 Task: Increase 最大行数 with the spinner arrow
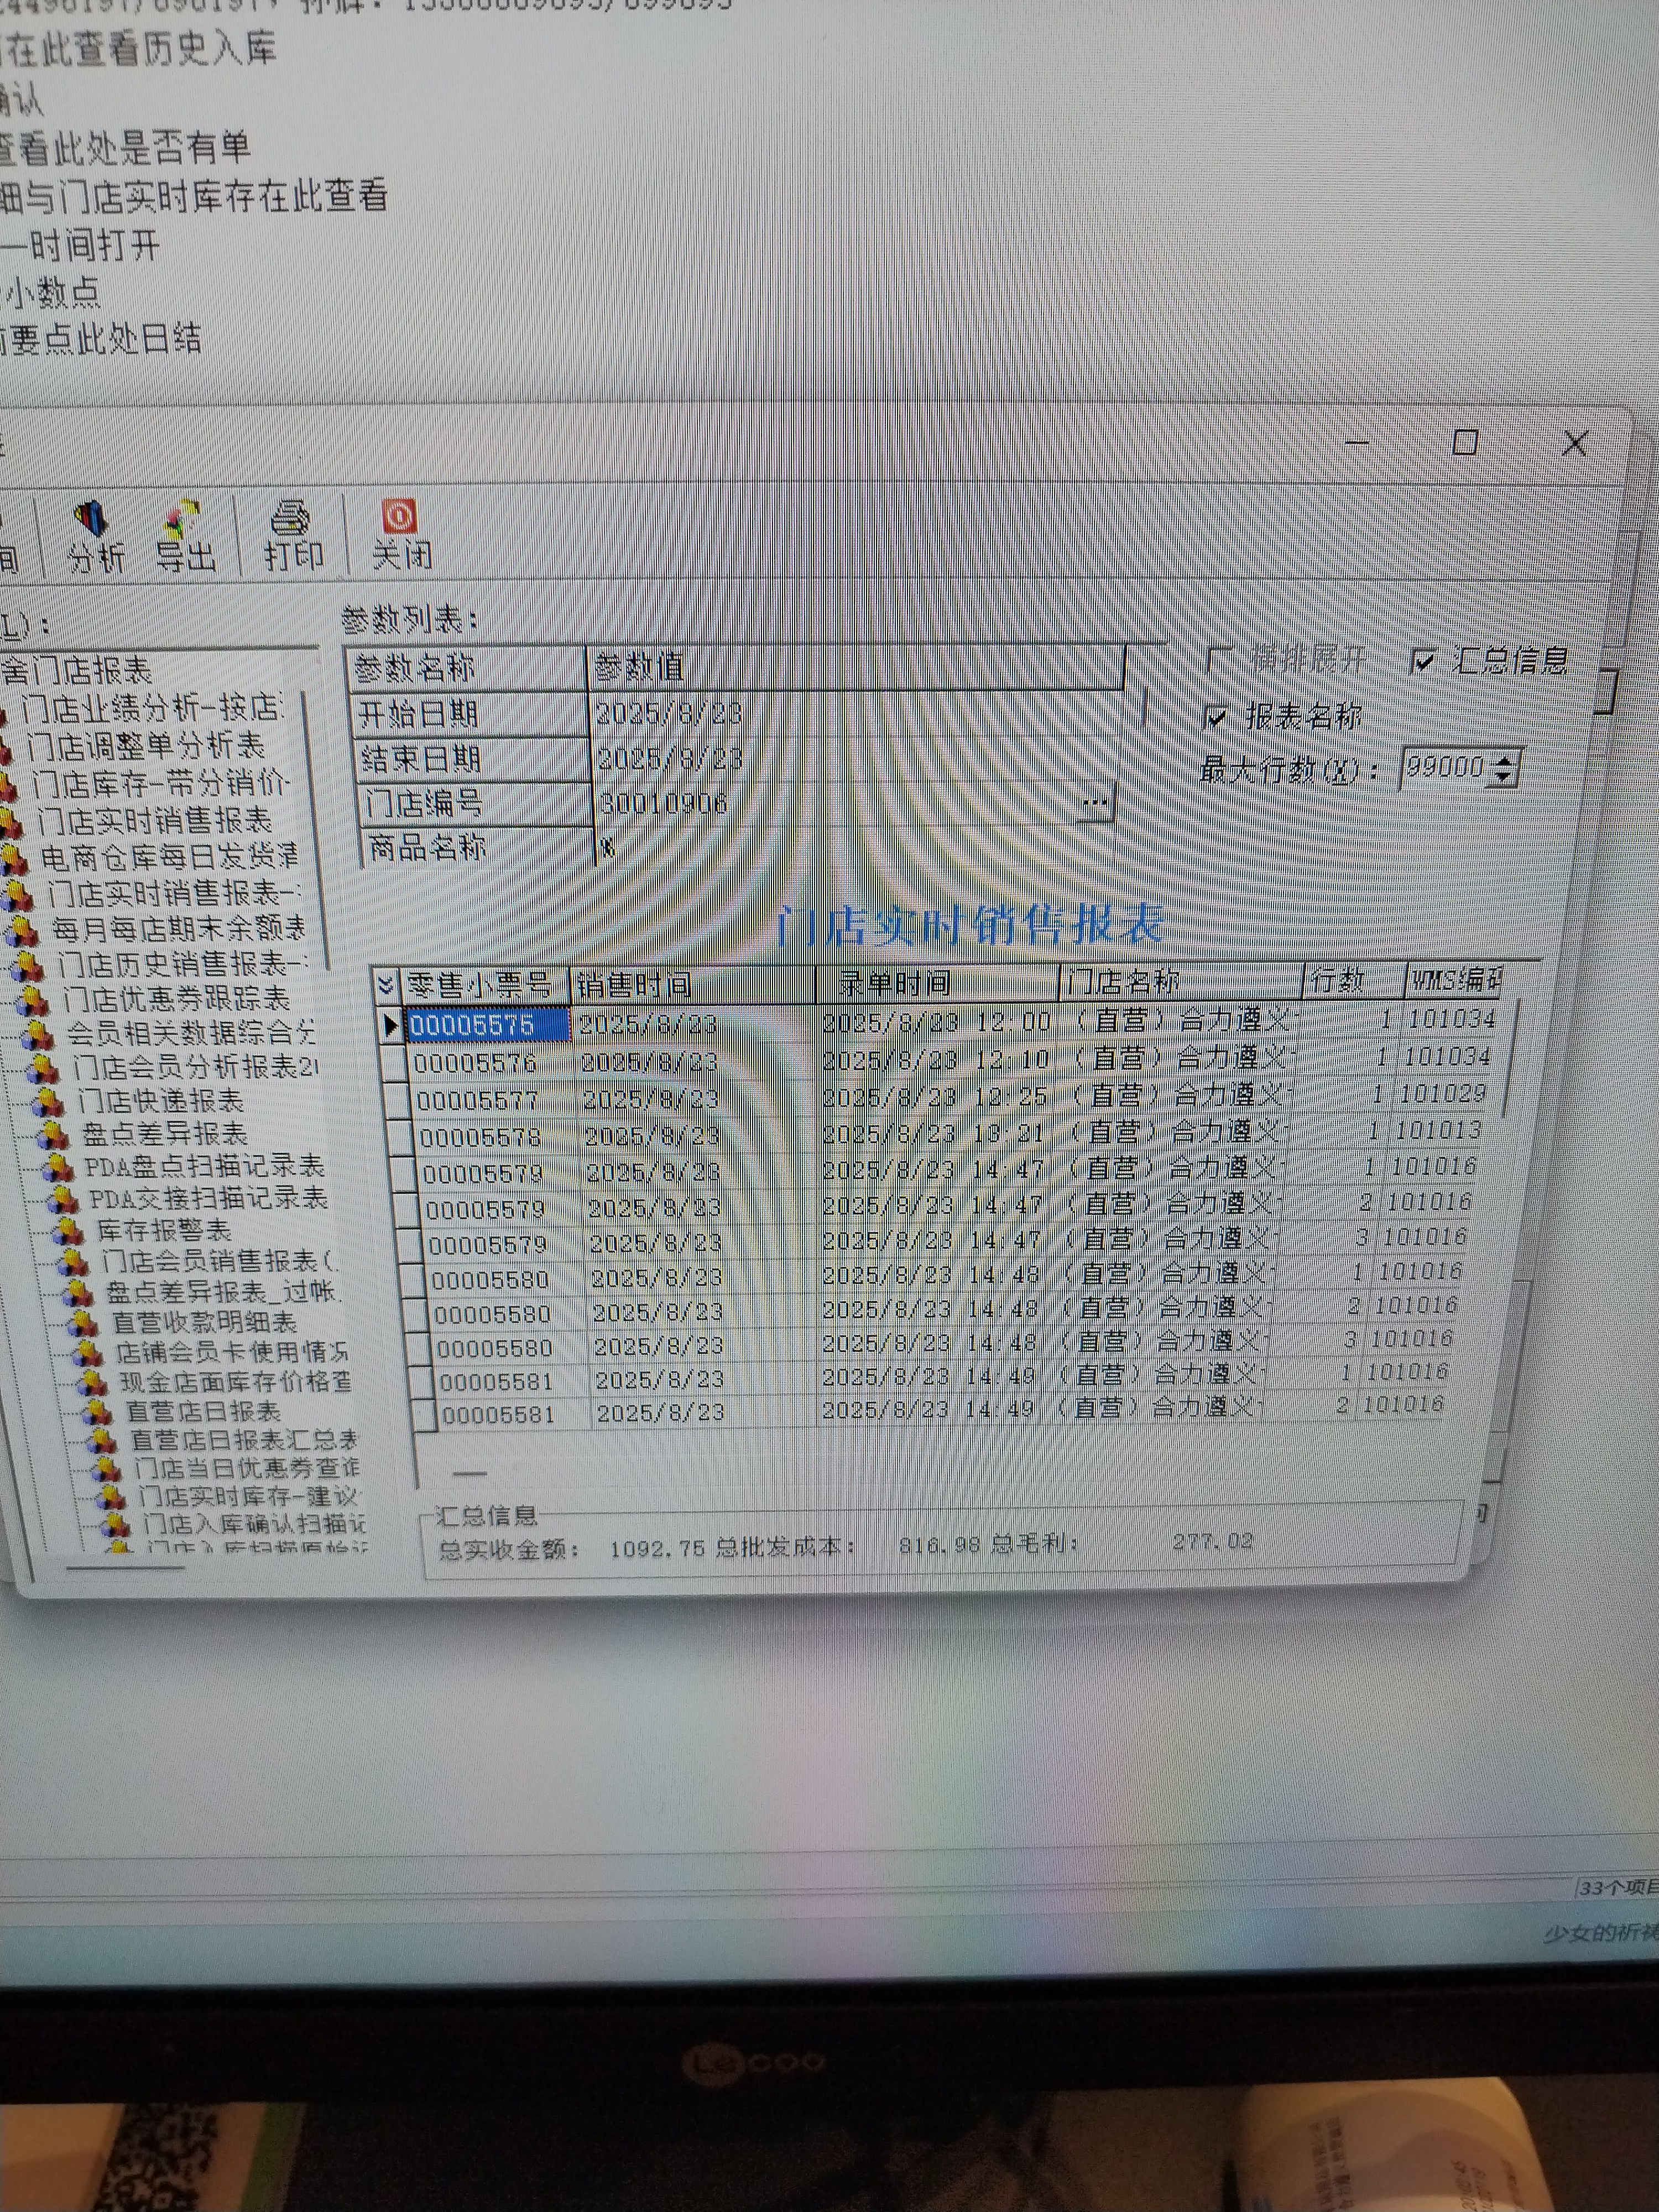[x=1505, y=760]
